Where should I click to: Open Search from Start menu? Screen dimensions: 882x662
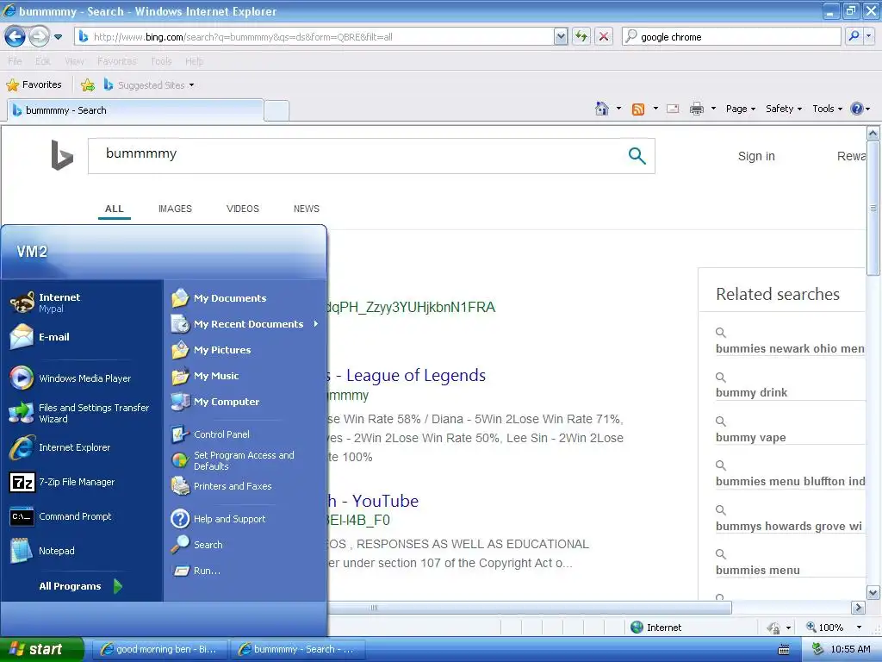(x=245, y=545)
